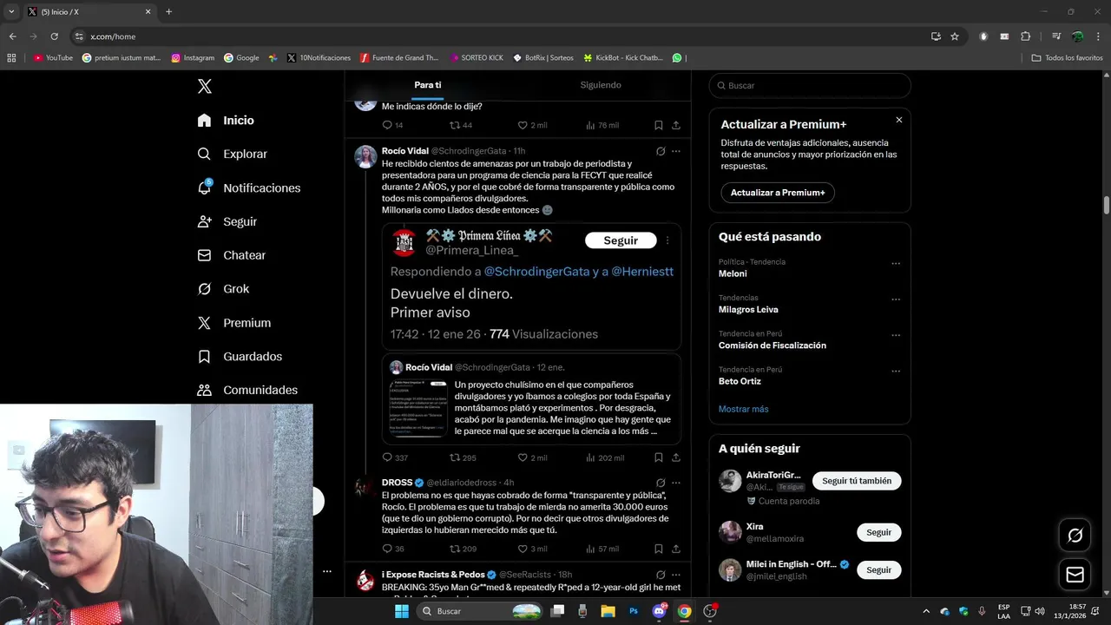Viewport: 1111px width, 625px height.
Task: Click the Actualizar a Premium+ button
Action: (778, 193)
